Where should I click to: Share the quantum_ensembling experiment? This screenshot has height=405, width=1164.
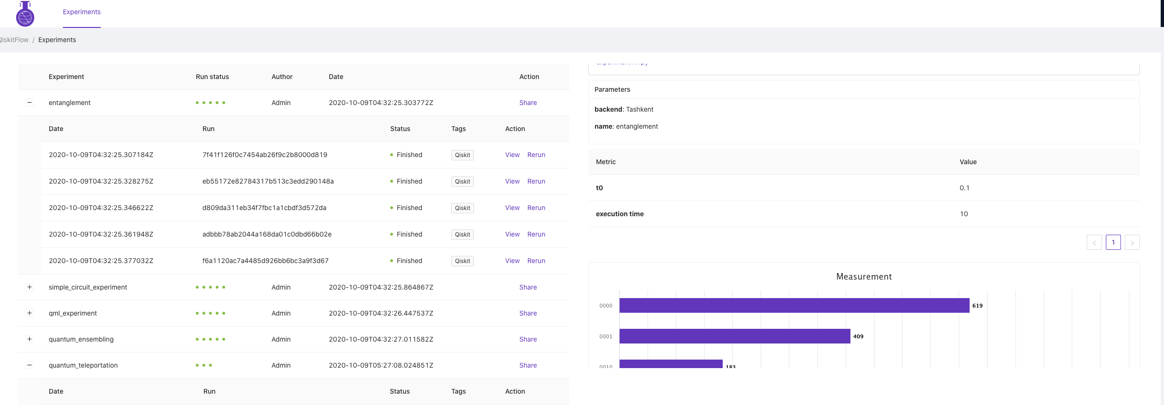pos(528,339)
